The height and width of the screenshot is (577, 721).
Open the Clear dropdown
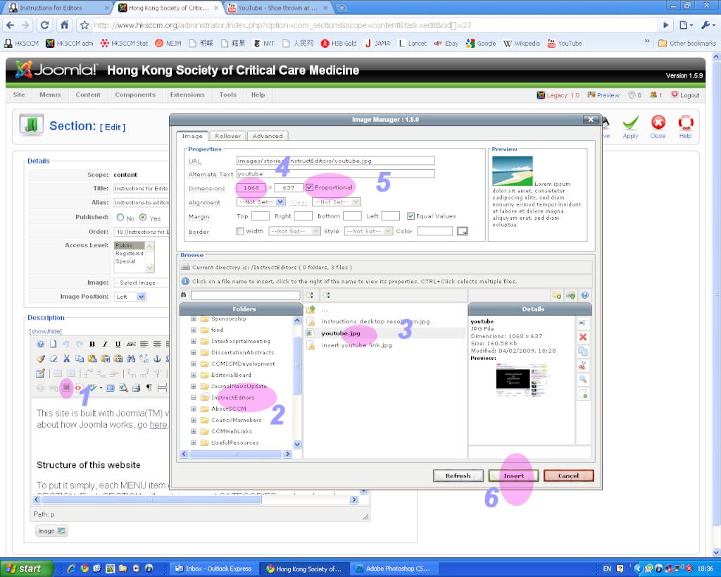point(336,202)
